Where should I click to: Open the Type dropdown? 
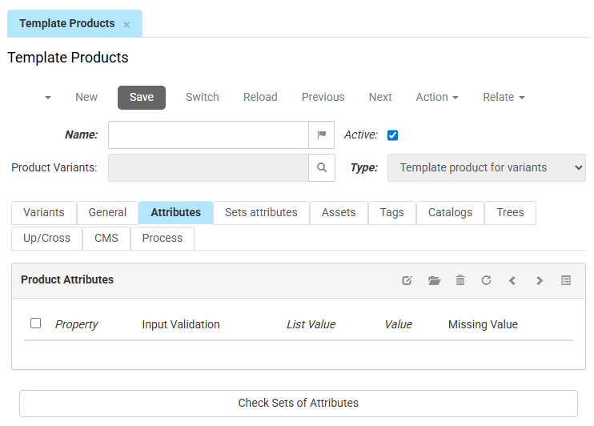coord(487,167)
